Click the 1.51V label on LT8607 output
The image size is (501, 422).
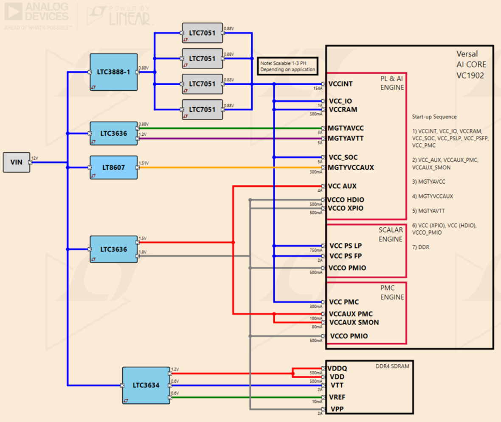click(x=144, y=163)
